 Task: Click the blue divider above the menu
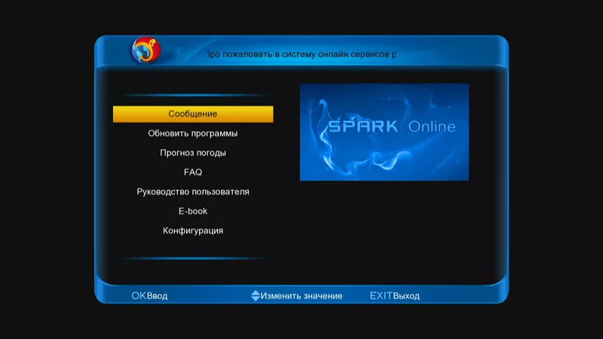pos(193,96)
